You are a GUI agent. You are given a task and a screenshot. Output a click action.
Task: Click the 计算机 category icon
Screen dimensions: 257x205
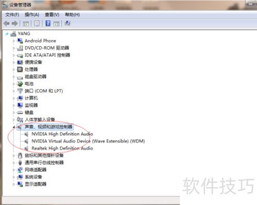(20, 98)
